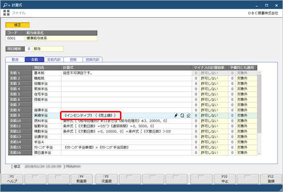This screenshot has width=283, height=192.
Task: Click the 手当A item name cell
Action: (x=46, y=142)
